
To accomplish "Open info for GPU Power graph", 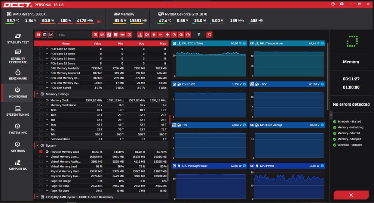I will coord(322,166).
